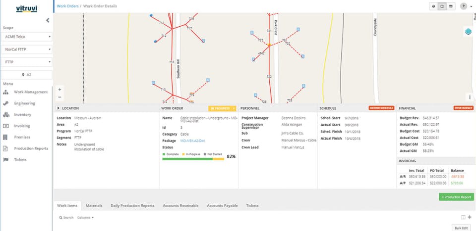Zoom in on the map
This screenshot has width=476, height=231.
[59, 90]
